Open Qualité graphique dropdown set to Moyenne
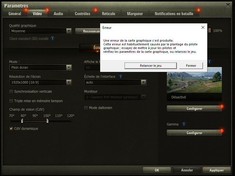The height and width of the screenshot is (176, 235). click(x=40, y=31)
